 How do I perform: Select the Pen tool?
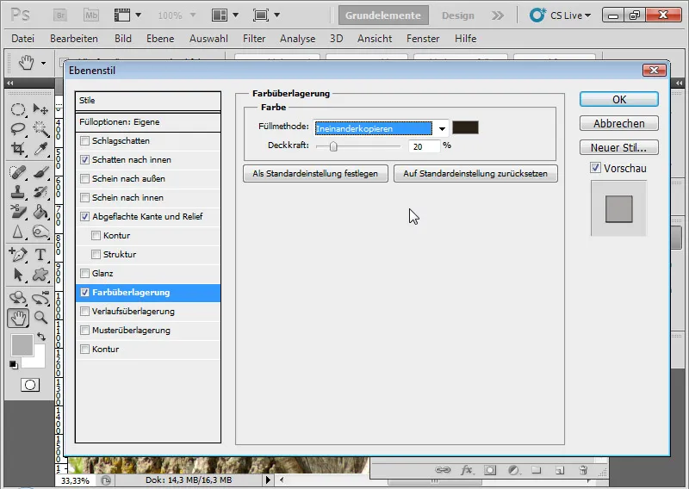(x=17, y=254)
